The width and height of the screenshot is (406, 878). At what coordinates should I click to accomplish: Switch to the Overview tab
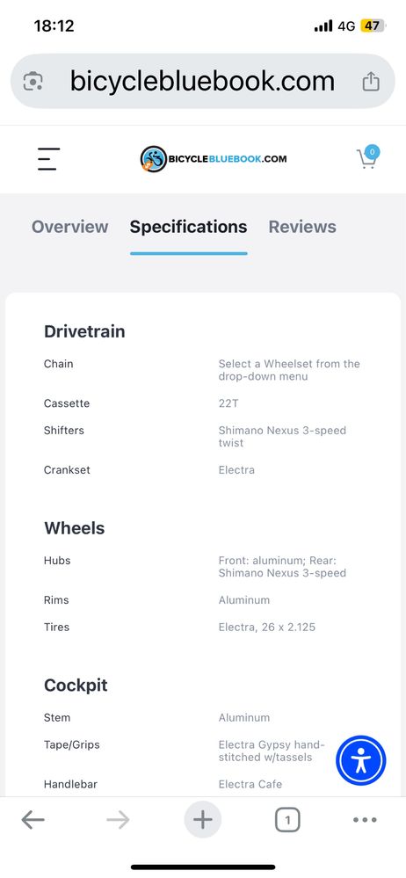(70, 227)
